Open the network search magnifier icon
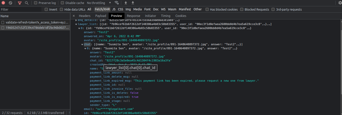The height and width of the screenshot is (115, 342). click(27, 3)
